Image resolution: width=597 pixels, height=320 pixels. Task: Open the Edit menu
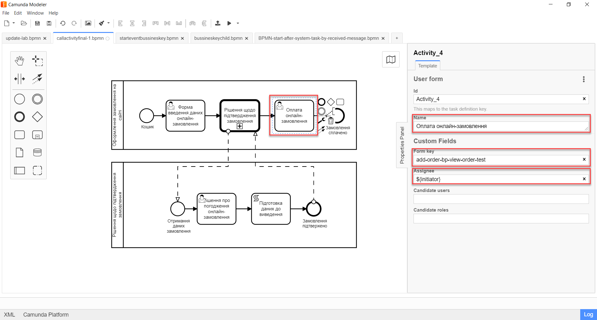(18, 13)
